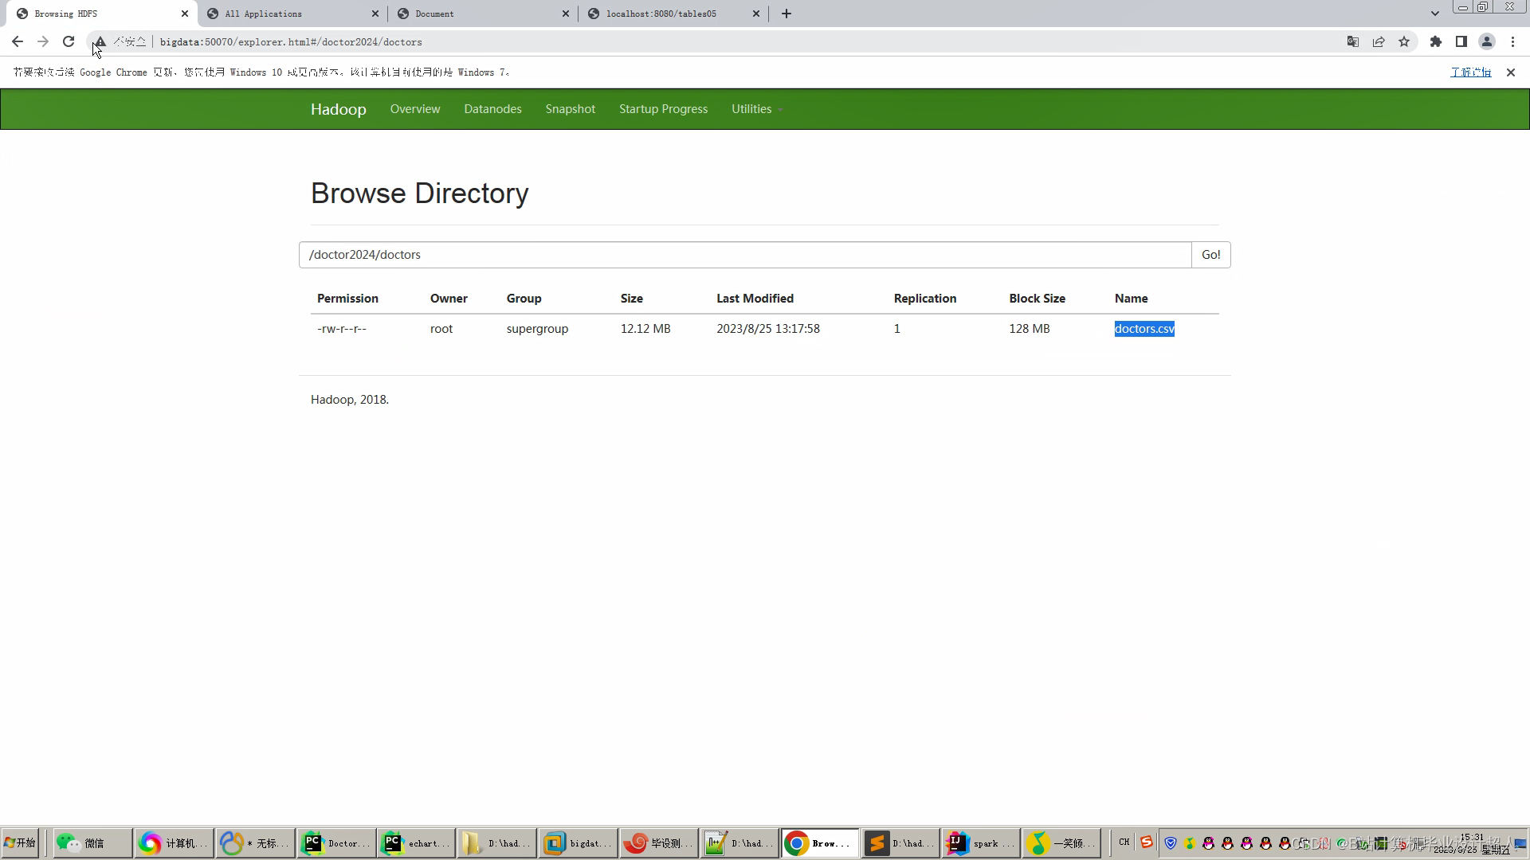The image size is (1530, 860).
Task: Open the Startup Progress page
Action: [x=663, y=109]
